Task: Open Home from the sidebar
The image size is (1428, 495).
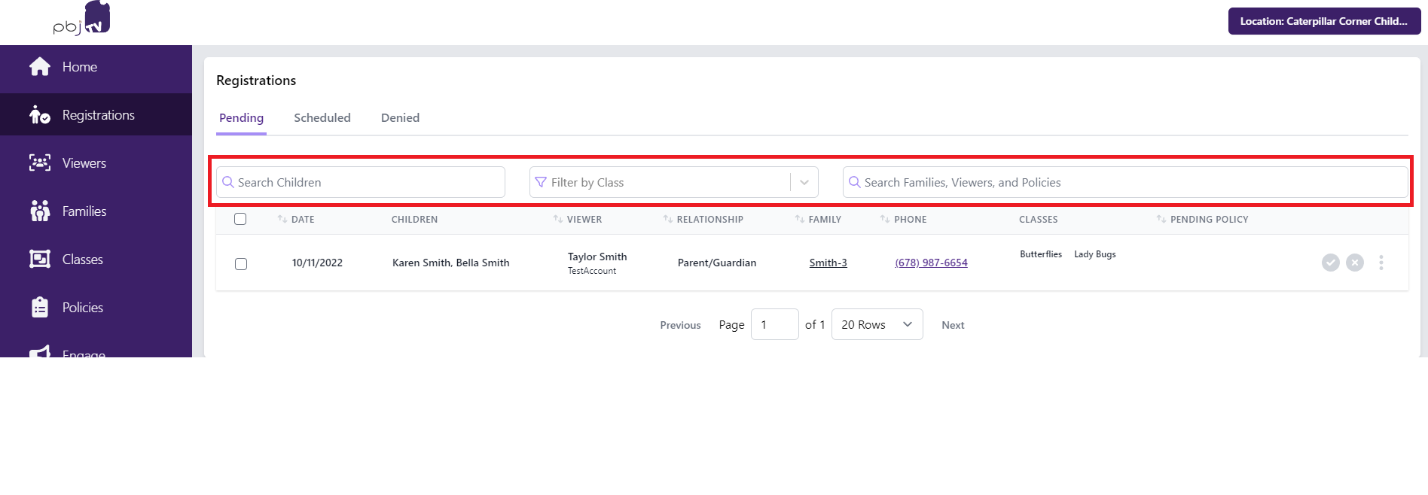Action: point(96,67)
